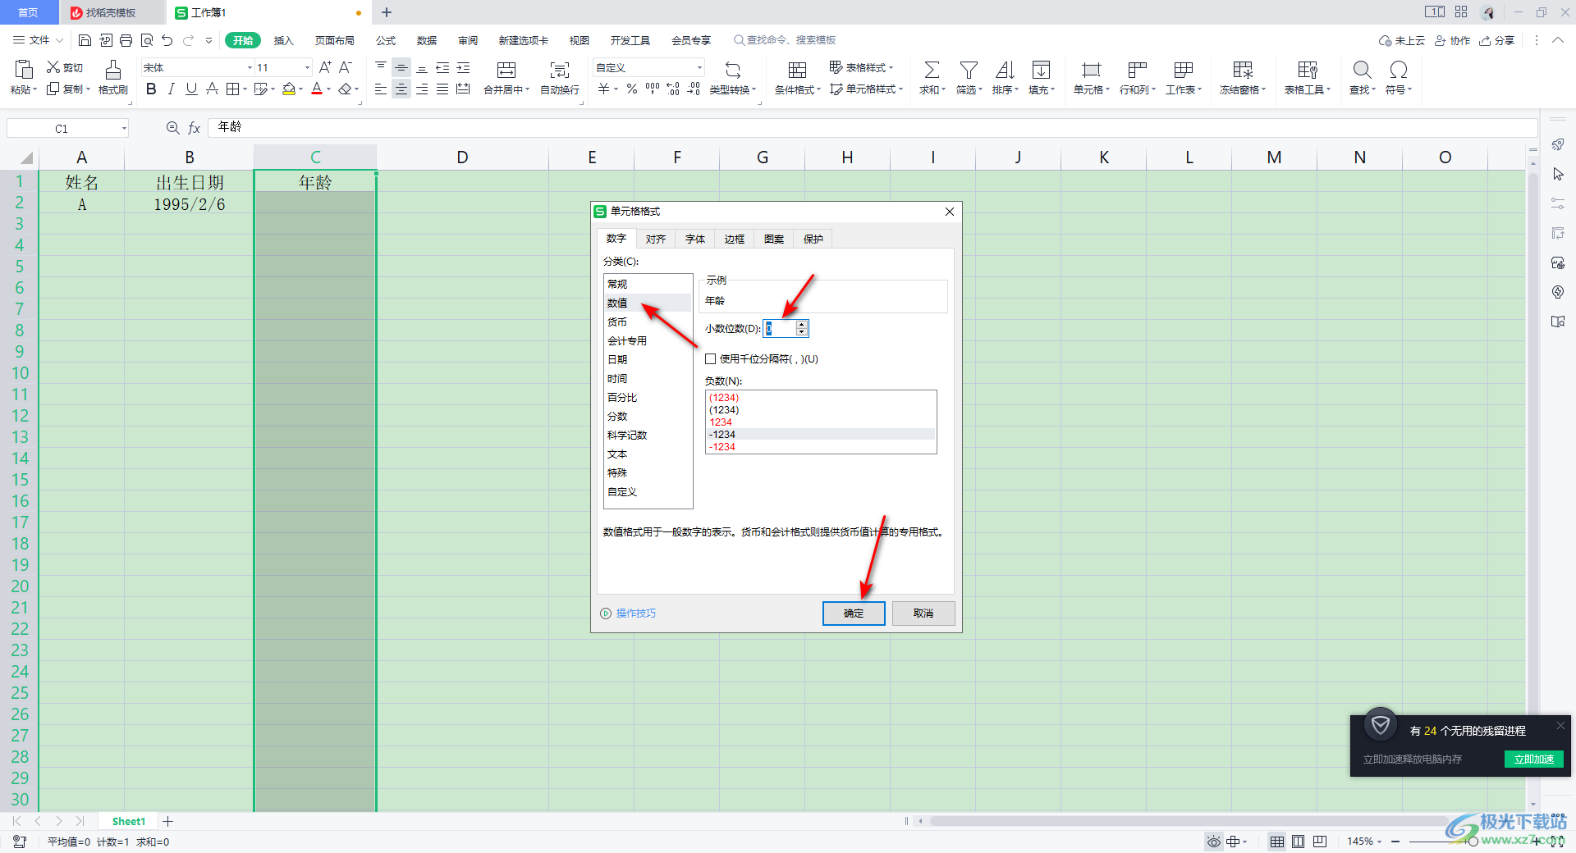1576x853 pixels.
Task: Click the Percent style icon
Action: pos(632,89)
